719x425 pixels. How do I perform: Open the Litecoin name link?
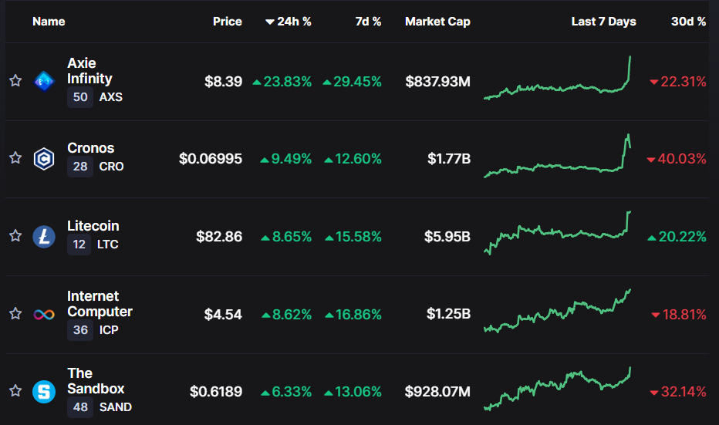pyautogui.click(x=93, y=226)
